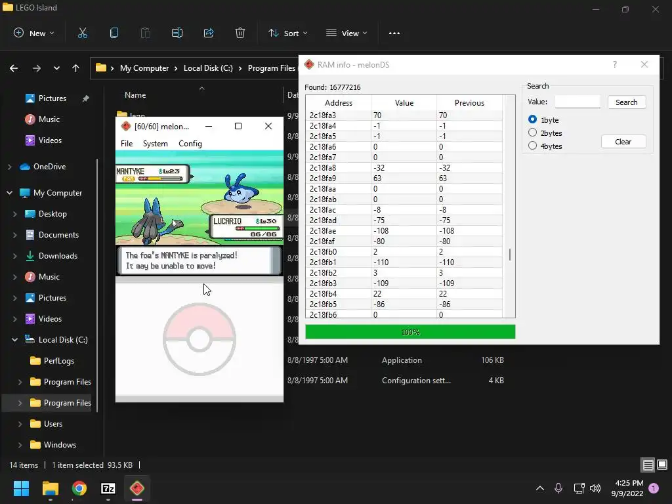
Task: Click the volume speaker icon in tray
Action: click(x=595, y=488)
